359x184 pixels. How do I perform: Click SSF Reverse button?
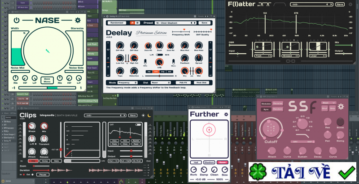pos(277,103)
